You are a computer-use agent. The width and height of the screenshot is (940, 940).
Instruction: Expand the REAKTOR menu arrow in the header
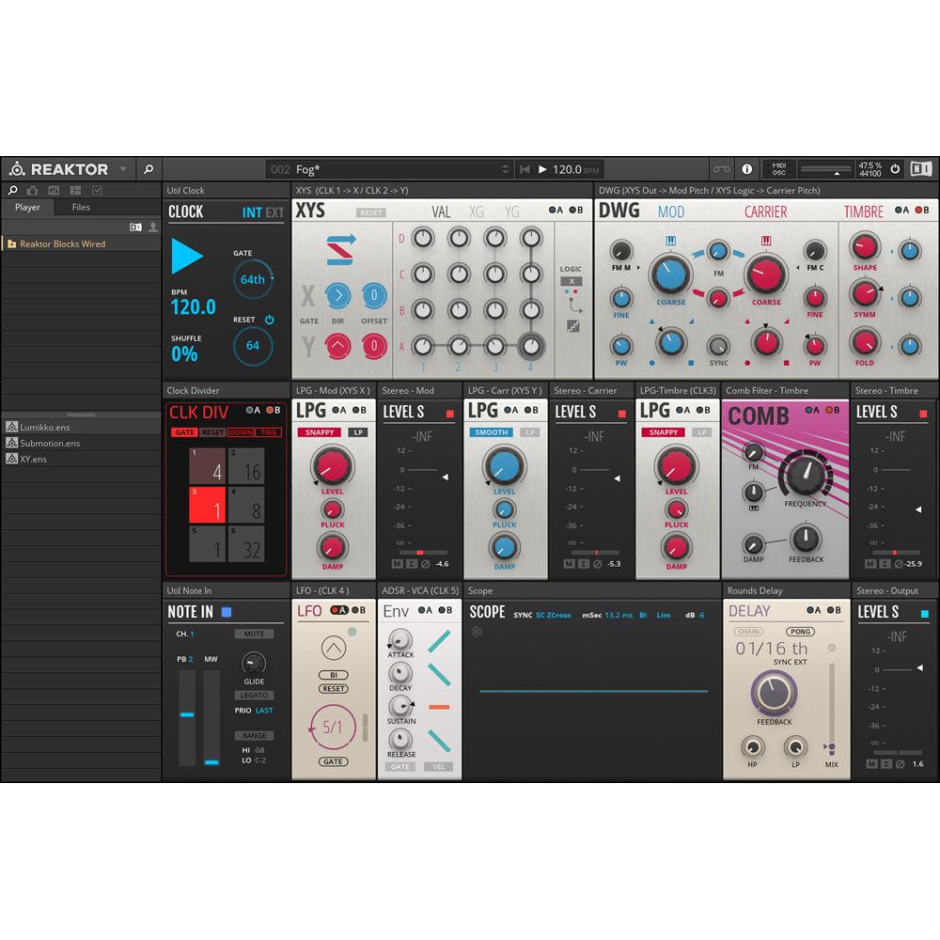(122, 168)
